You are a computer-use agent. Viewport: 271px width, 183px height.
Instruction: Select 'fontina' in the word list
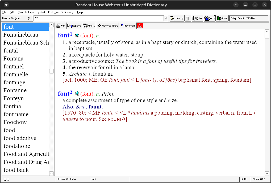12,106
